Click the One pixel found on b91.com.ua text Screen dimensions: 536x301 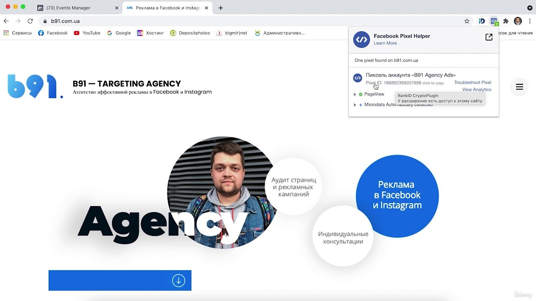386,60
